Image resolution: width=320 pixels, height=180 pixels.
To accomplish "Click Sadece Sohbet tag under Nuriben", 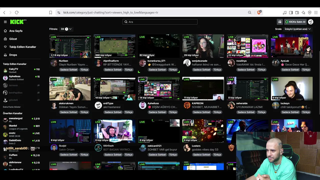I will click(69, 70).
